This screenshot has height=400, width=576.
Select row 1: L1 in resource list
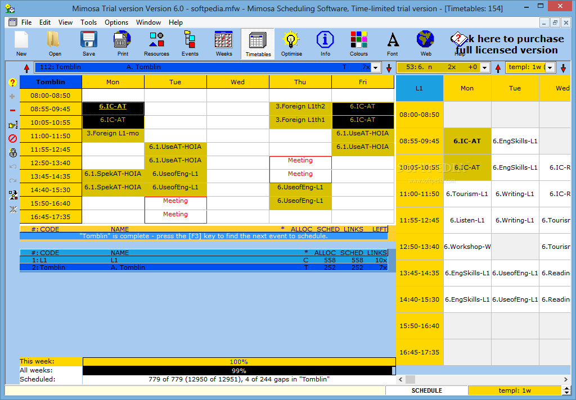pos(204,260)
